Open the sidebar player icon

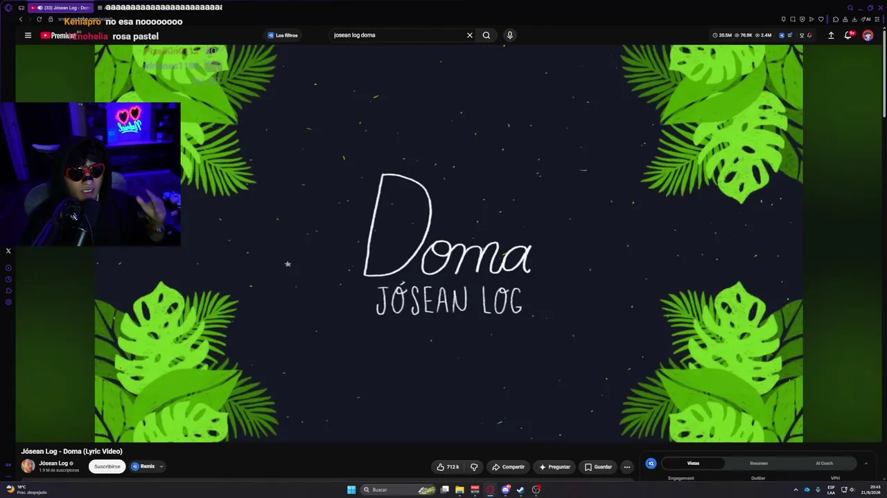[8, 268]
